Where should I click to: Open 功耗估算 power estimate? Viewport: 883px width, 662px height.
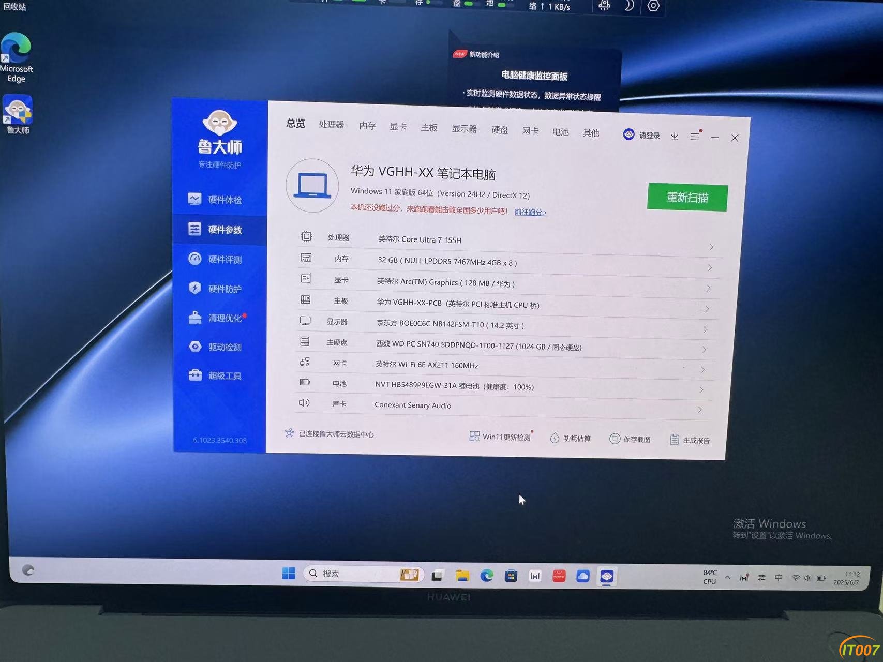click(x=570, y=438)
